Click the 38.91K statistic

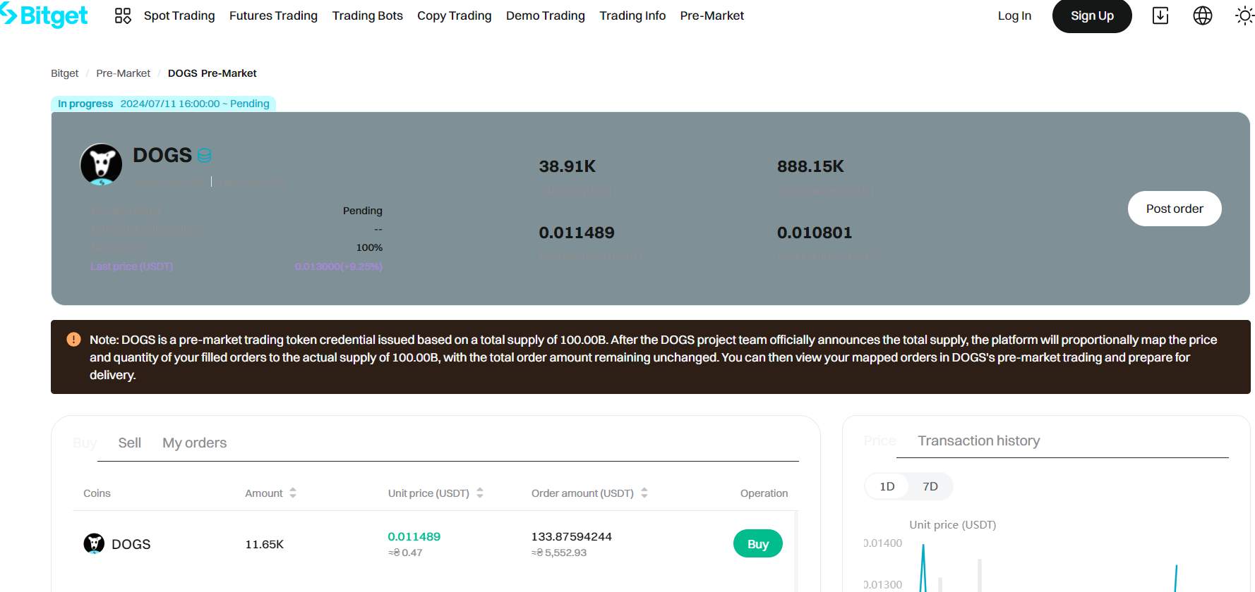tap(568, 166)
